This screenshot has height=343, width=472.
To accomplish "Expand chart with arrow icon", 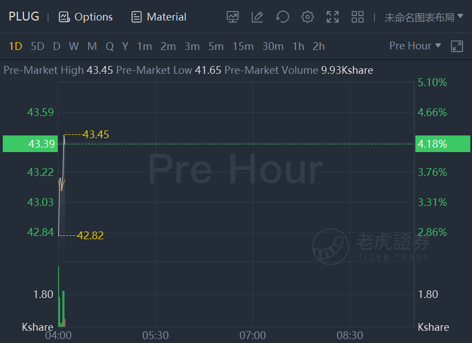I will 456,46.
